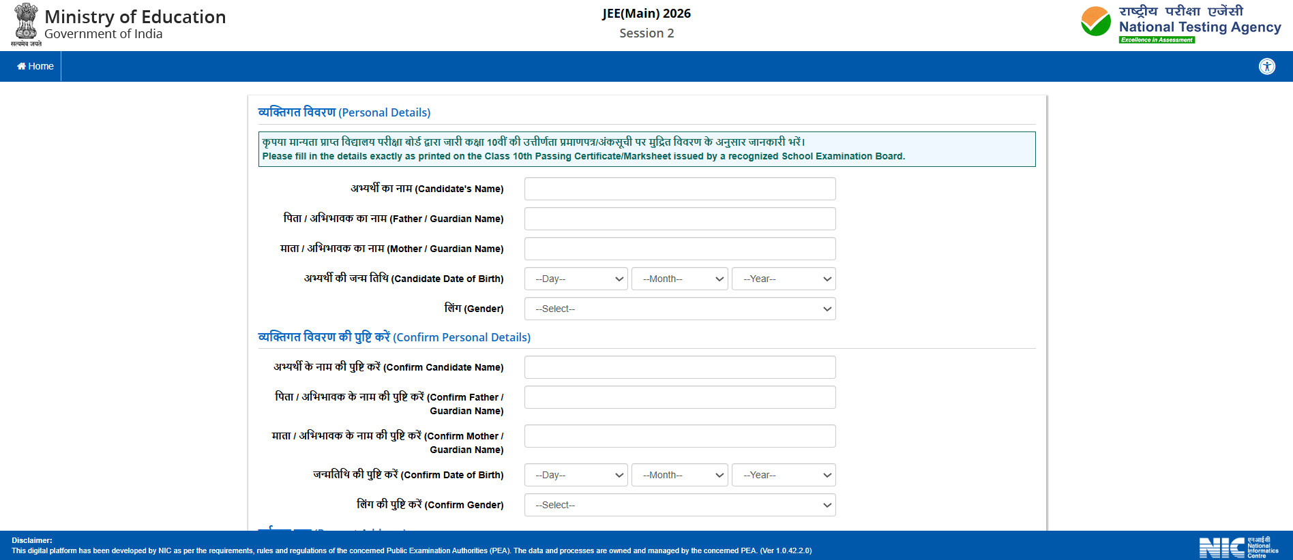Focus the Confirm Mother / Guardian Name field
The width and height of the screenshot is (1293, 560).
tap(680, 436)
